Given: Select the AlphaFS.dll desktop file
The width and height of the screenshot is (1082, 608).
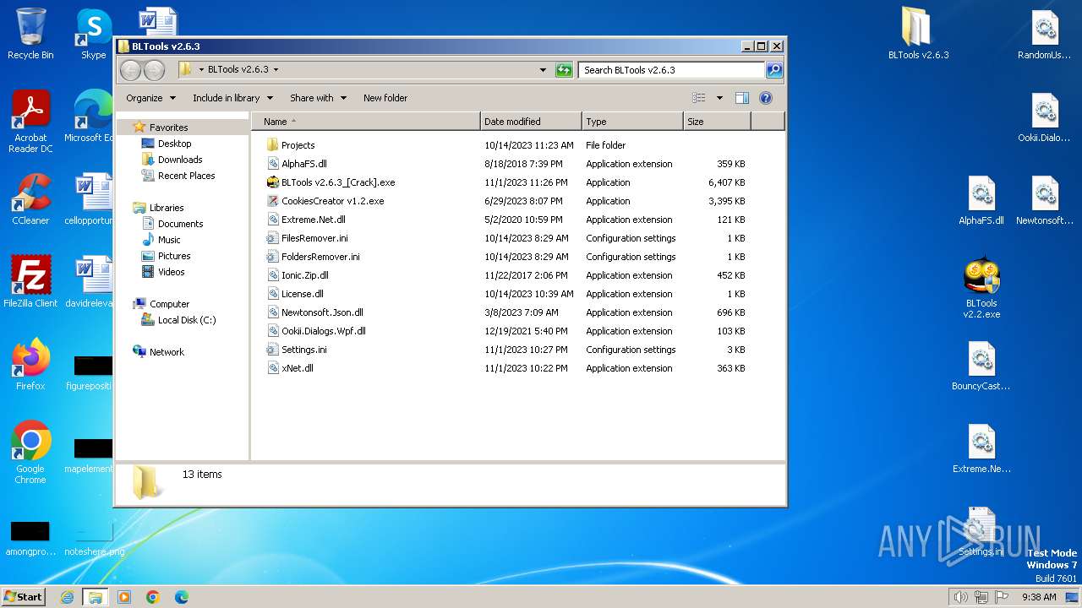Looking at the screenshot, I should click(x=981, y=199).
